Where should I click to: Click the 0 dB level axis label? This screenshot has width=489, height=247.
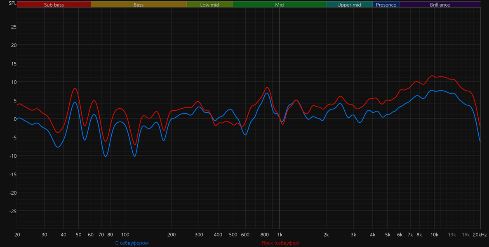point(15,119)
